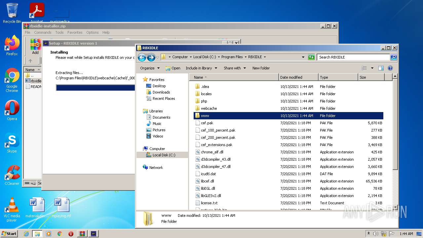Click the Open button in Explorer toolbar
The height and width of the screenshot is (238, 423).
pos(173,68)
